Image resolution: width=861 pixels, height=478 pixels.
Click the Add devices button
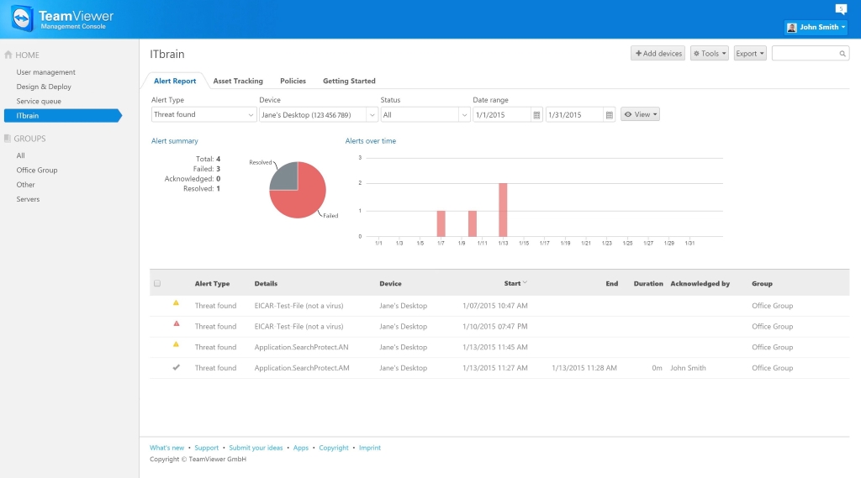coord(658,53)
